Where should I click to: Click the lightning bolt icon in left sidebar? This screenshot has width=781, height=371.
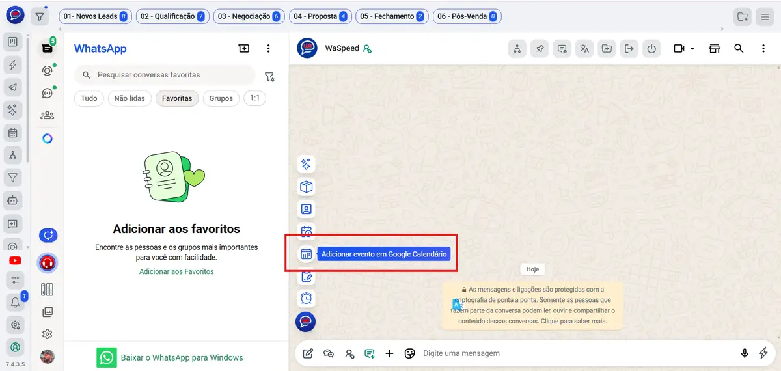[x=13, y=65]
